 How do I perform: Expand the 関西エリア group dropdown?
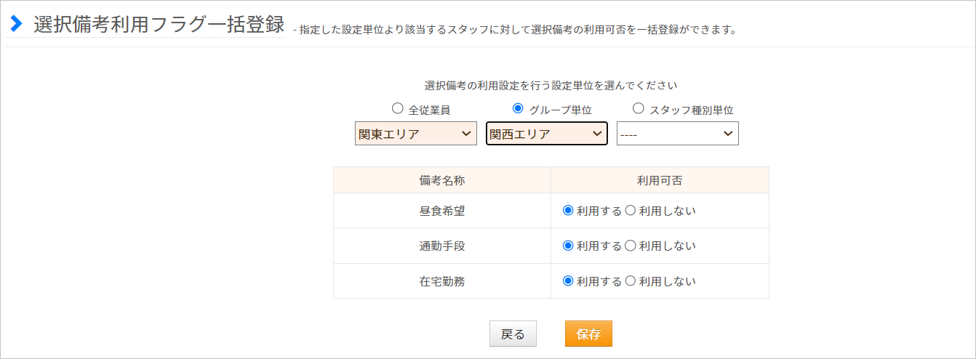coord(547,134)
